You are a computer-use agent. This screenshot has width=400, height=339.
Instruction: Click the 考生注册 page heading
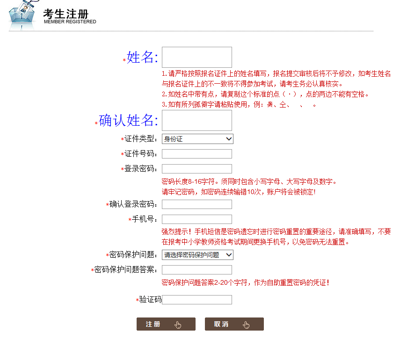pyautogui.click(x=65, y=14)
